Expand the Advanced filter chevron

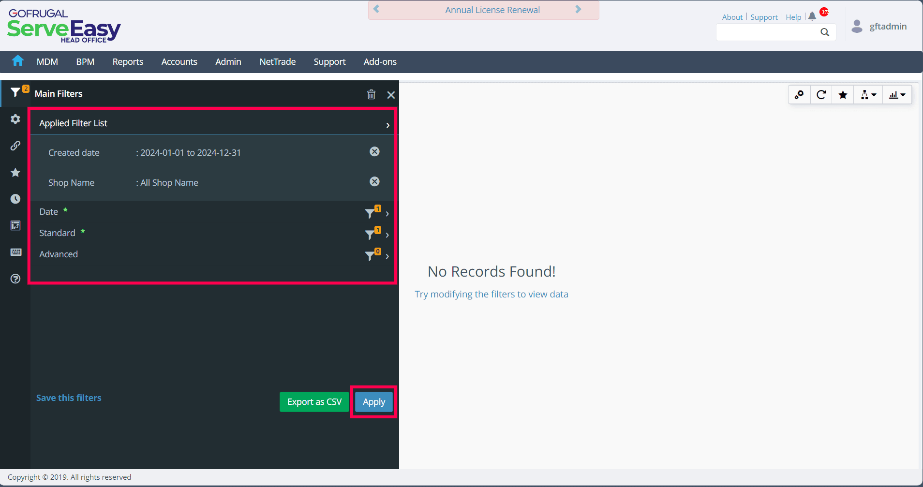(x=387, y=256)
